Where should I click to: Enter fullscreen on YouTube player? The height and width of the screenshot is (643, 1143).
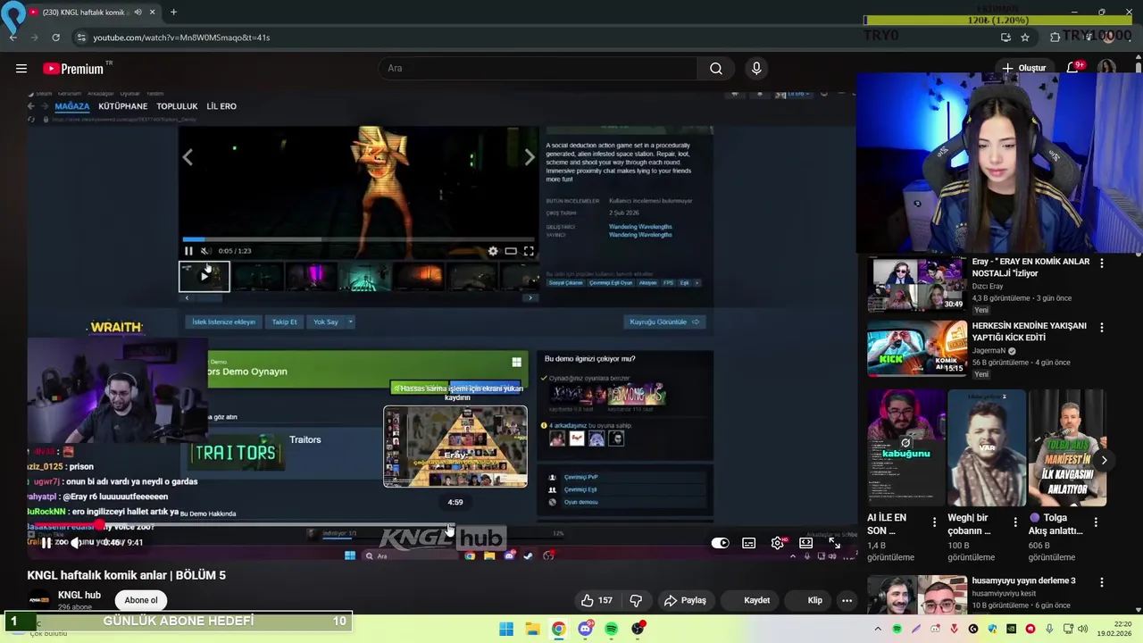pos(834,543)
